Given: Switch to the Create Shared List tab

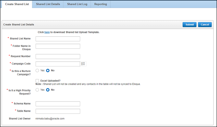Looking at the screenshot, I should pos(17,4).
